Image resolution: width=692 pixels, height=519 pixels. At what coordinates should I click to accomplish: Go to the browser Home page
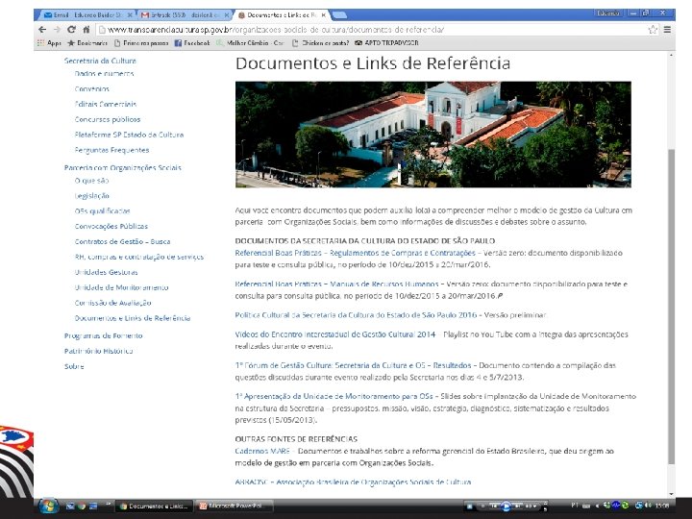[86, 30]
